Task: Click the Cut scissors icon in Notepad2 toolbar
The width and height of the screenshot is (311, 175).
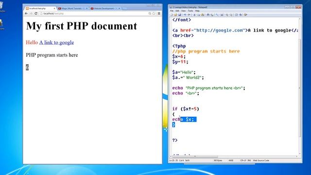Action: [194, 15]
